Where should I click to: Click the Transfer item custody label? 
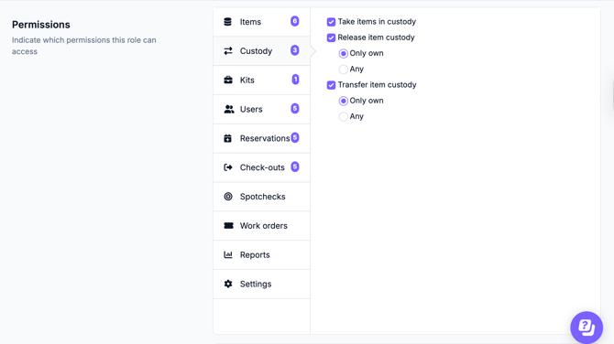377,84
